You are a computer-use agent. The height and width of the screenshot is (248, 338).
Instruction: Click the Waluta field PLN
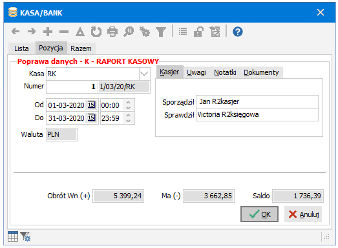[x=61, y=134]
